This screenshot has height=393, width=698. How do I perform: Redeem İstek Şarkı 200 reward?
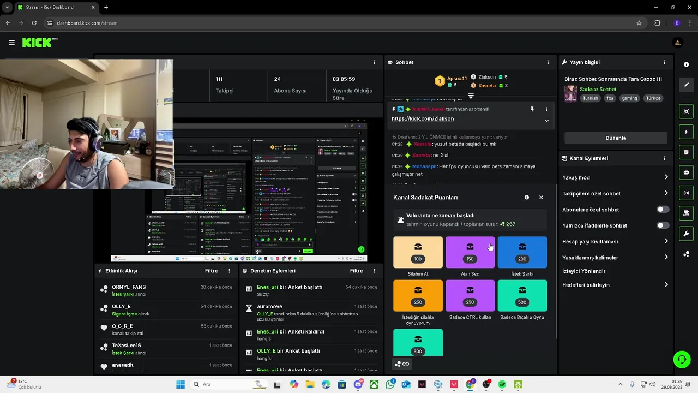pyautogui.click(x=522, y=252)
